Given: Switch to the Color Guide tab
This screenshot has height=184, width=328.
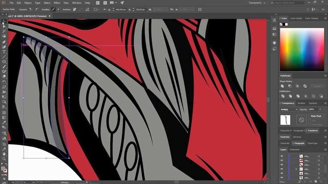Looking at the screenshot, I should (296, 18).
